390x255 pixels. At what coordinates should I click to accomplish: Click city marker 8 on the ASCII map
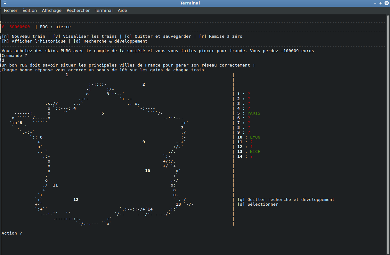click(41, 137)
